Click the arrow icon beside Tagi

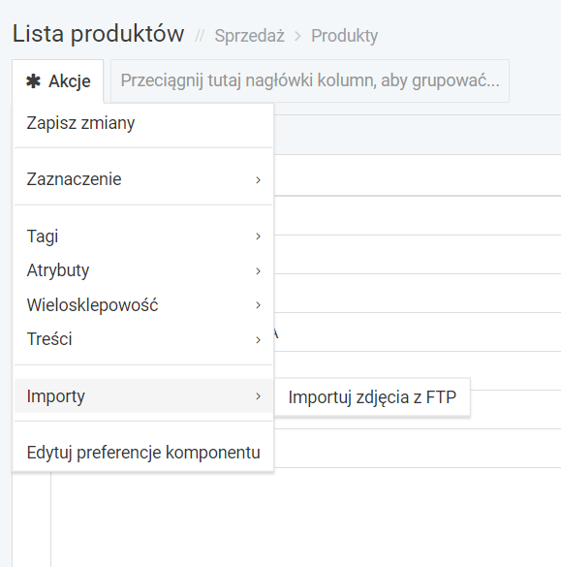(258, 236)
